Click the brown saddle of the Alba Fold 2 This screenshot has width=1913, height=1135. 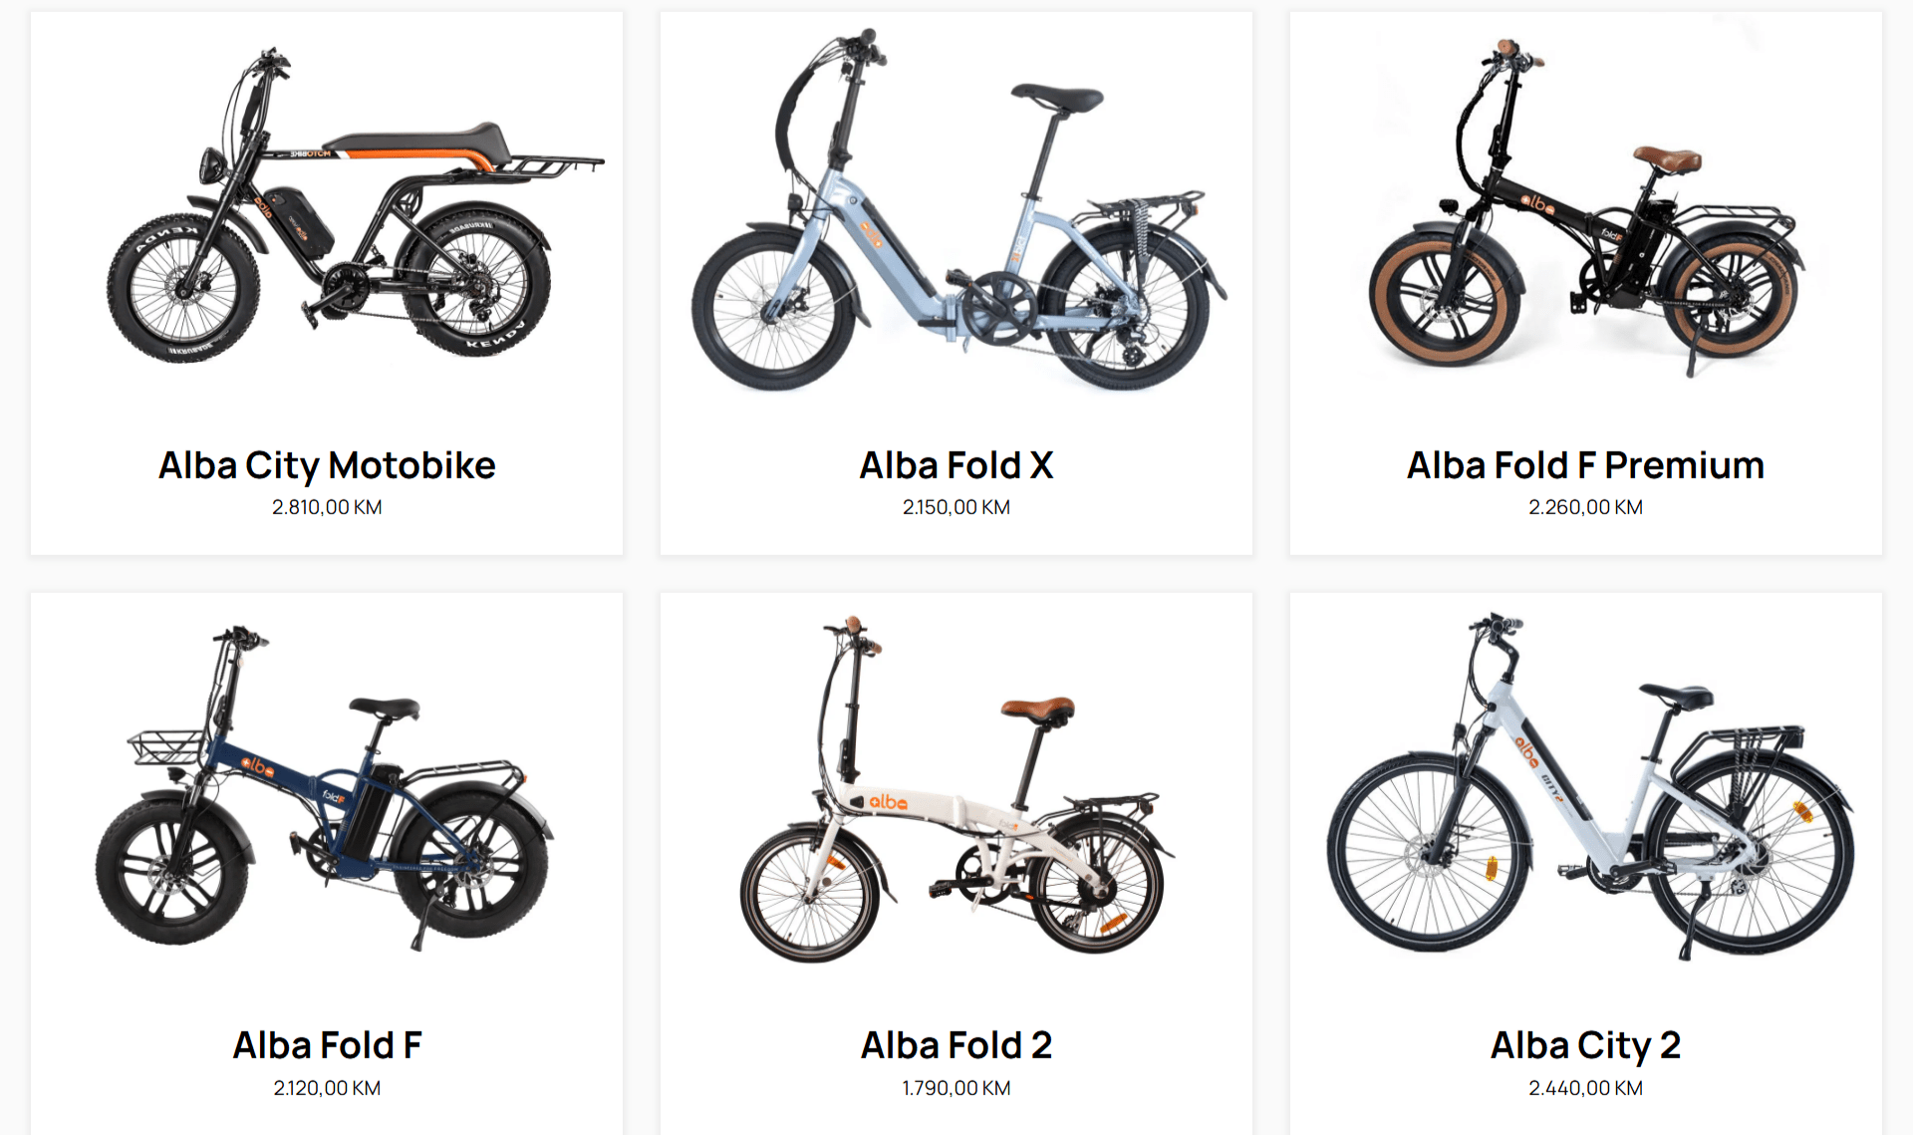pos(1038,709)
